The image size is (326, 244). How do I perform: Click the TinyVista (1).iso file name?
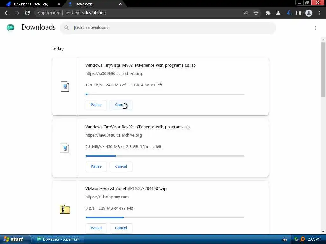[140, 65]
